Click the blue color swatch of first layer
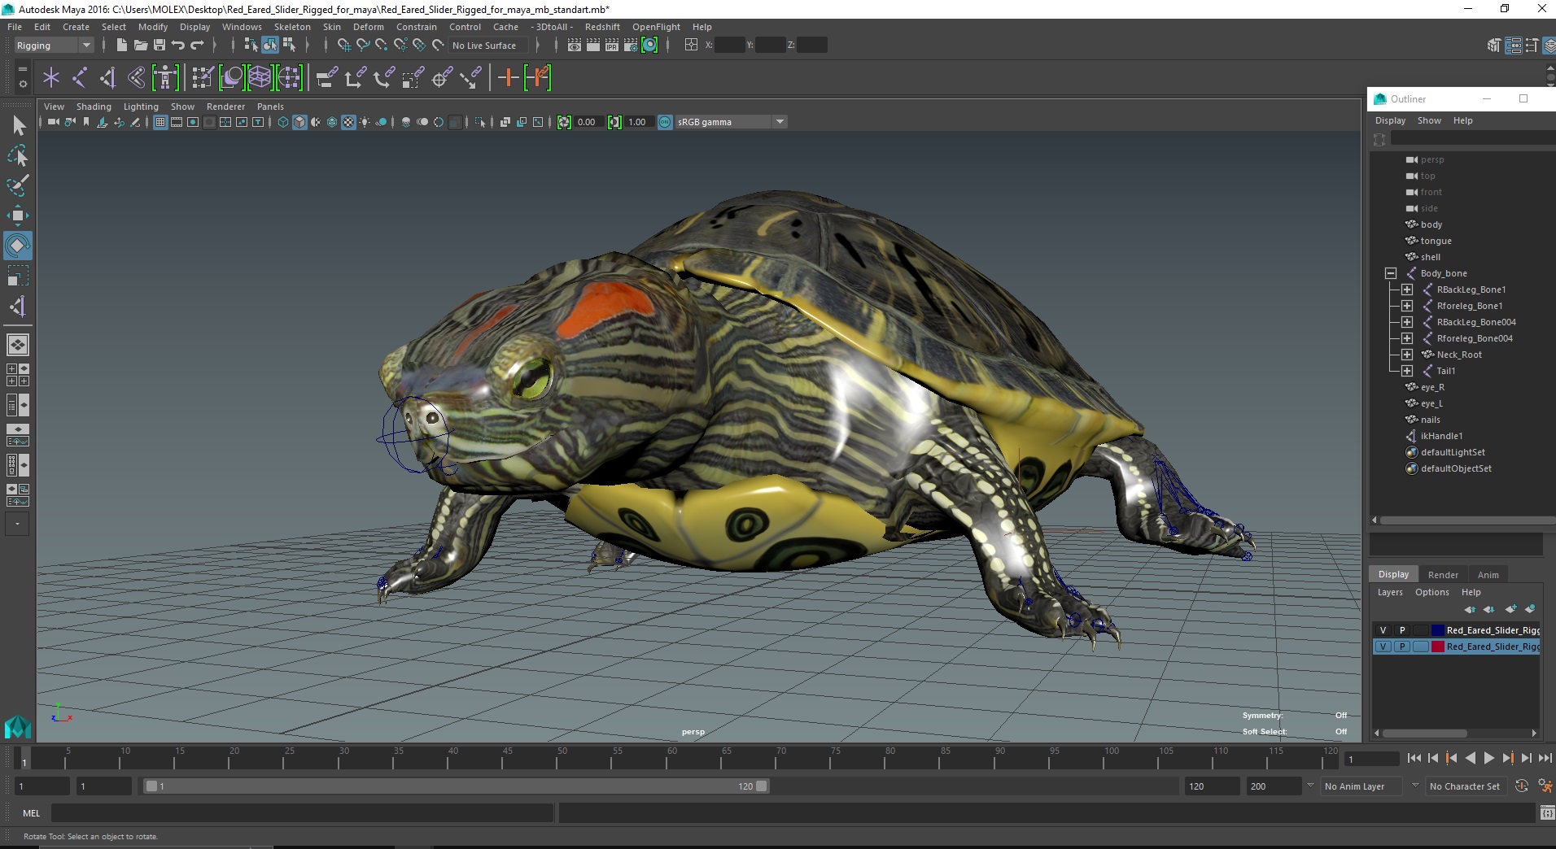This screenshot has width=1556, height=849. click(x=1438, y=630)
